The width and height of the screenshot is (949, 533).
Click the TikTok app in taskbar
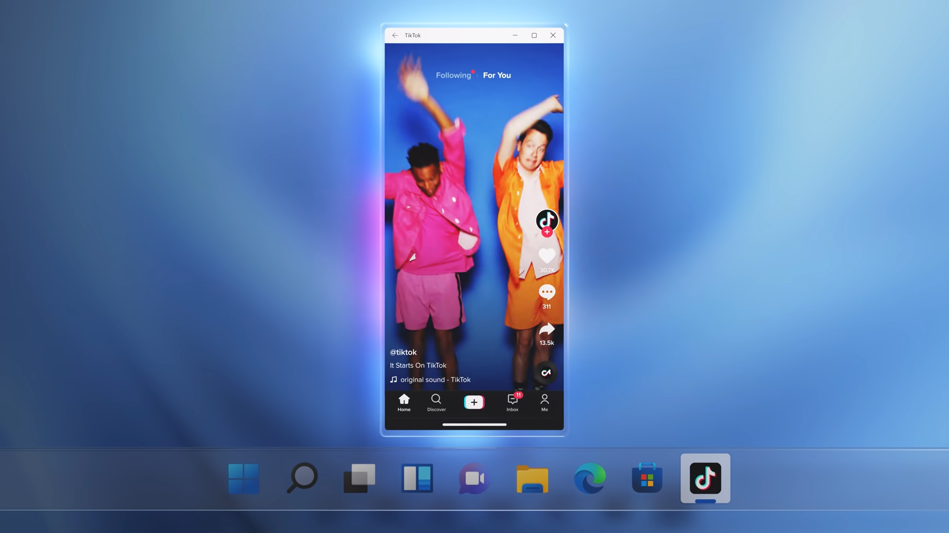click(705, 478)
